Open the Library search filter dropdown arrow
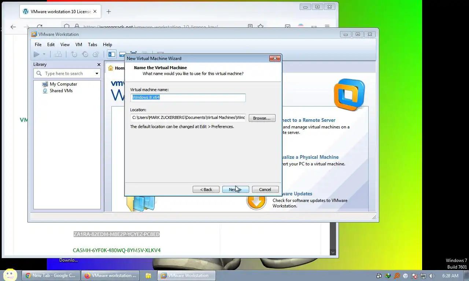The height and width of the screenshot is (281, 469). [x=97, y=74]
